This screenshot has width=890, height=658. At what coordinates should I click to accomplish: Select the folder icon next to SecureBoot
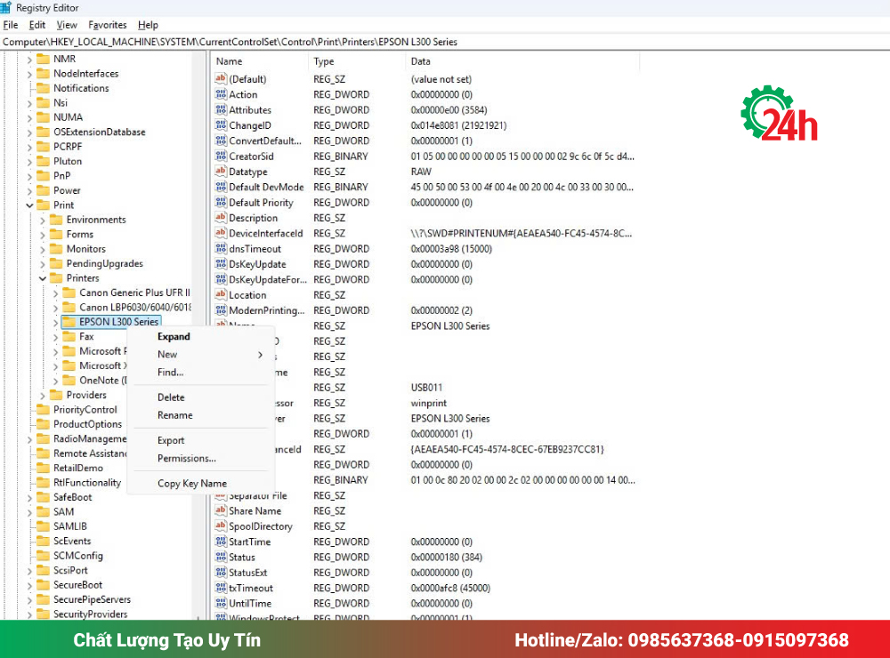tap(43, 584)
